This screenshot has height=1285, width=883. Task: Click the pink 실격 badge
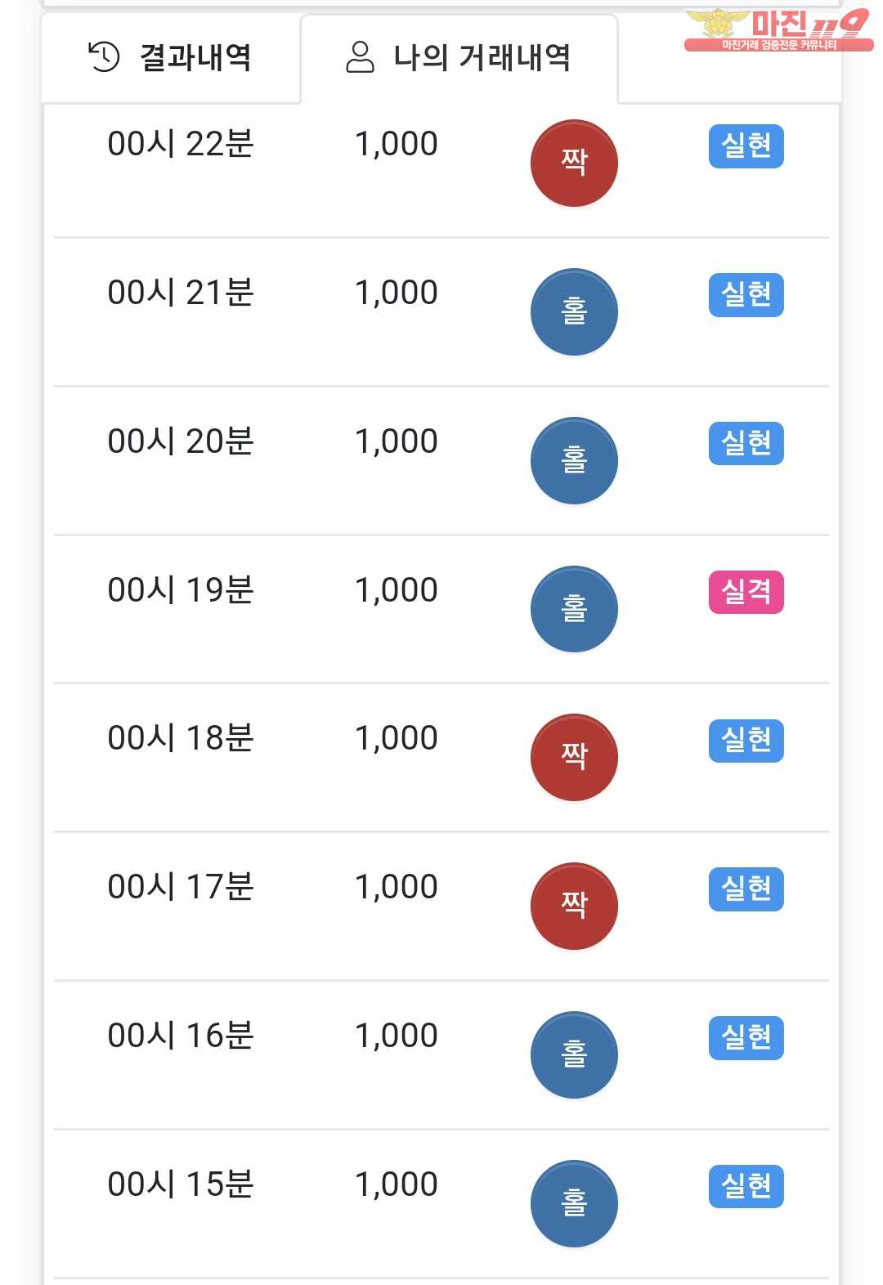pyautogui.click(x=746, y=592)
